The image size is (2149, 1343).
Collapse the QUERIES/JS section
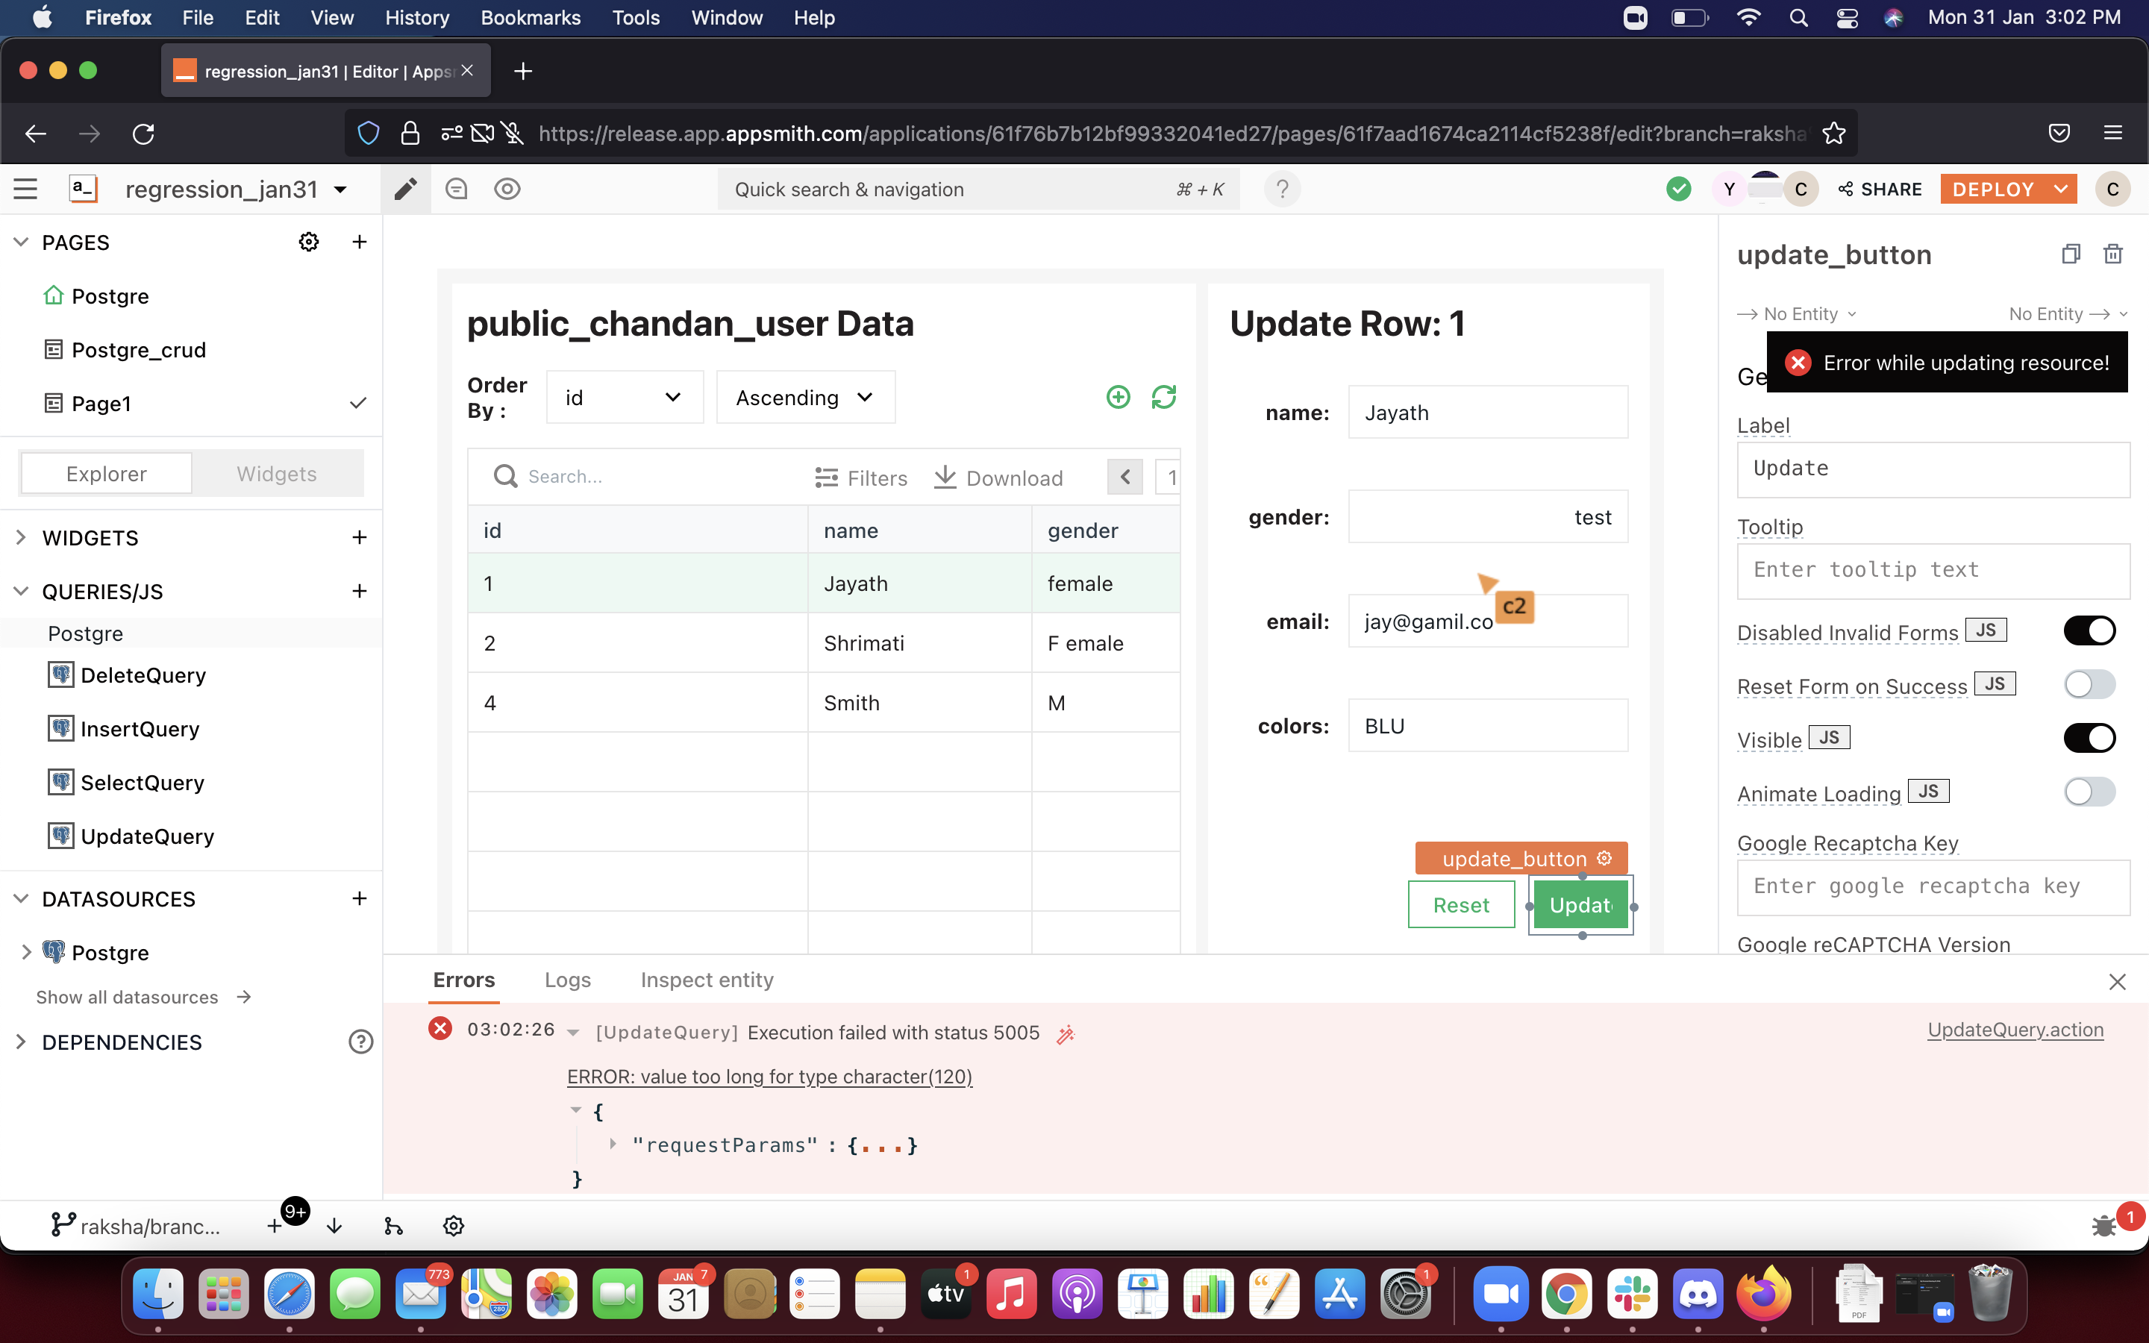click(x=22, y=591)
